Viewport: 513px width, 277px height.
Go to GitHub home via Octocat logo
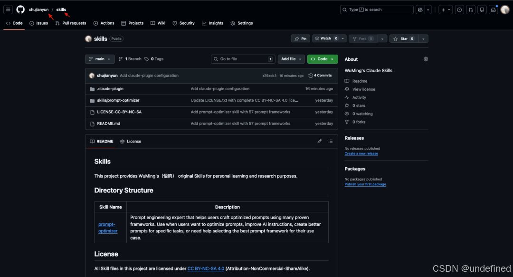point(20,10)
